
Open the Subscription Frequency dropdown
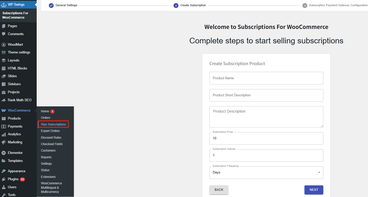point(266,172)
